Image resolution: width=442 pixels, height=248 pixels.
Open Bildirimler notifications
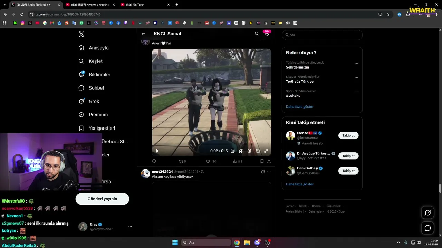tap(94, 74)
